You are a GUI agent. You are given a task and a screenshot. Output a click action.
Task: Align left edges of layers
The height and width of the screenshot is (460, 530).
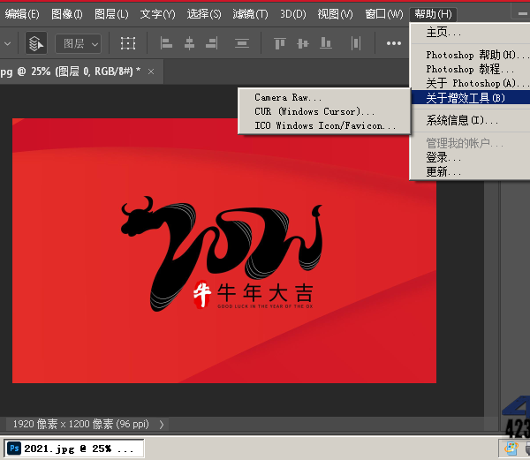[167, 43]
